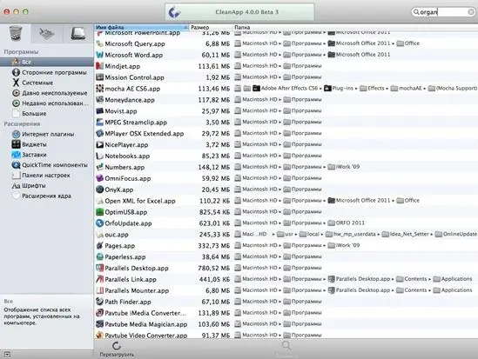The height and width of the screenshot is (359, 478).
Task: Select the trash can tab icon
Action: 16,33
